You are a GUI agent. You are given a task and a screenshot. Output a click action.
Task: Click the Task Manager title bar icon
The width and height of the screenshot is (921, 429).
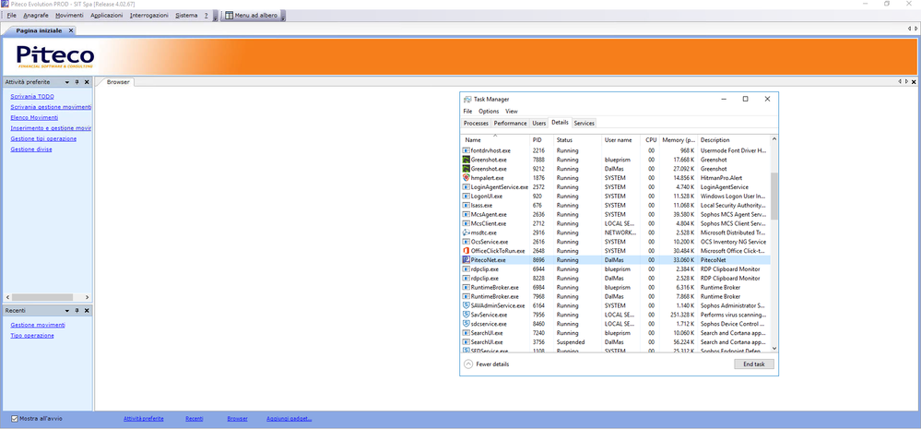pyautogui.click(x=467, y=100)
